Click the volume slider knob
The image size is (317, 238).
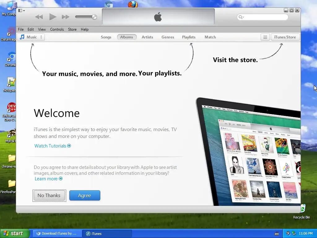94,17
